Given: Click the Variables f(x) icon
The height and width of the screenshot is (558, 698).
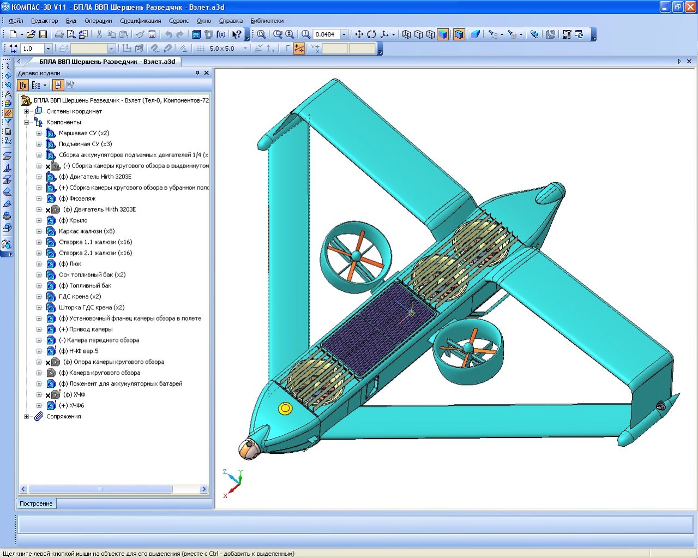Looking at the screenshot, I should [x=221, y=34].
